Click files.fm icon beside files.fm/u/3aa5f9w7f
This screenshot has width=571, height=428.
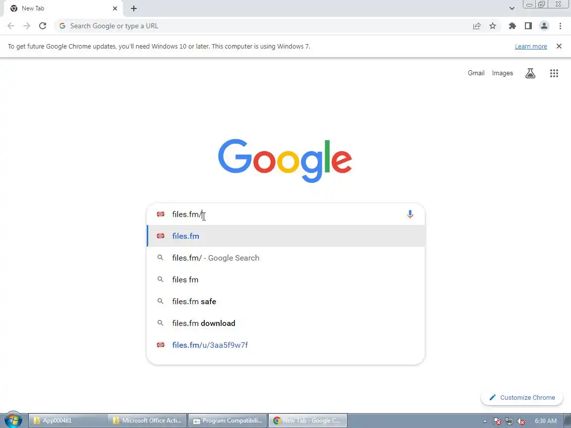[160, 345]
